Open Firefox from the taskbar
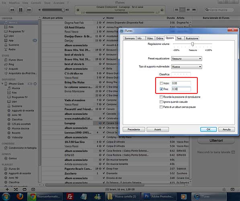 pos(20,197)
